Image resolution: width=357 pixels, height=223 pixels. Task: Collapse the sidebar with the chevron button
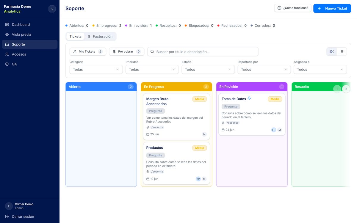click(52, 9)
